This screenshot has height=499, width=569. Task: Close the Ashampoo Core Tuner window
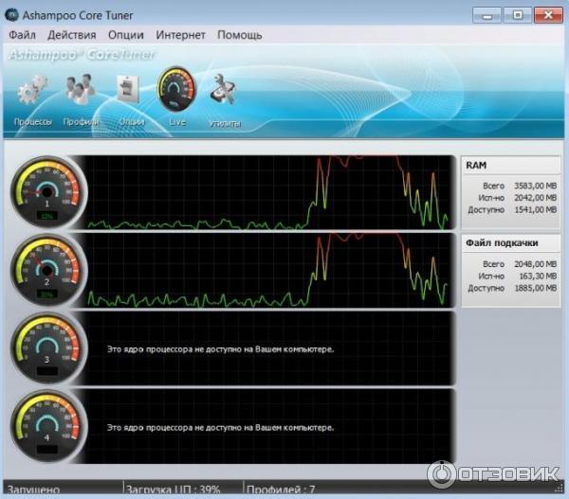point(548,15)
